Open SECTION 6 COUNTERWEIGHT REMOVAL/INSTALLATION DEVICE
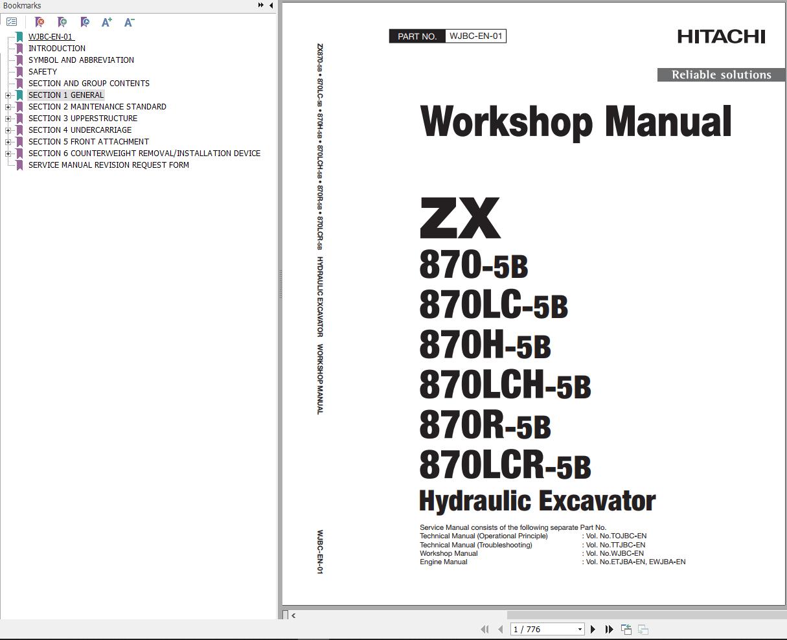Image resolution: width=787 pixels, height=640 pixels. coord(144,154)
